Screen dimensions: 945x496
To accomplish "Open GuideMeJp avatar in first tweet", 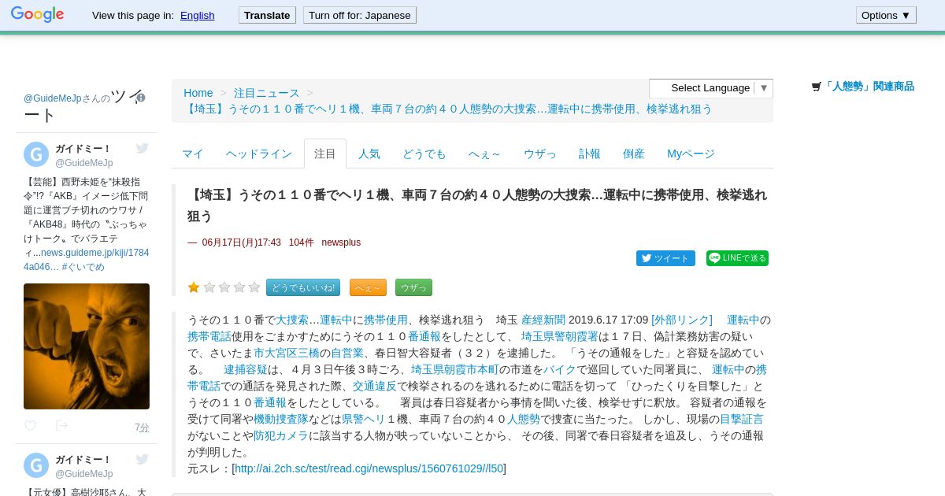I will coord(36,154).
